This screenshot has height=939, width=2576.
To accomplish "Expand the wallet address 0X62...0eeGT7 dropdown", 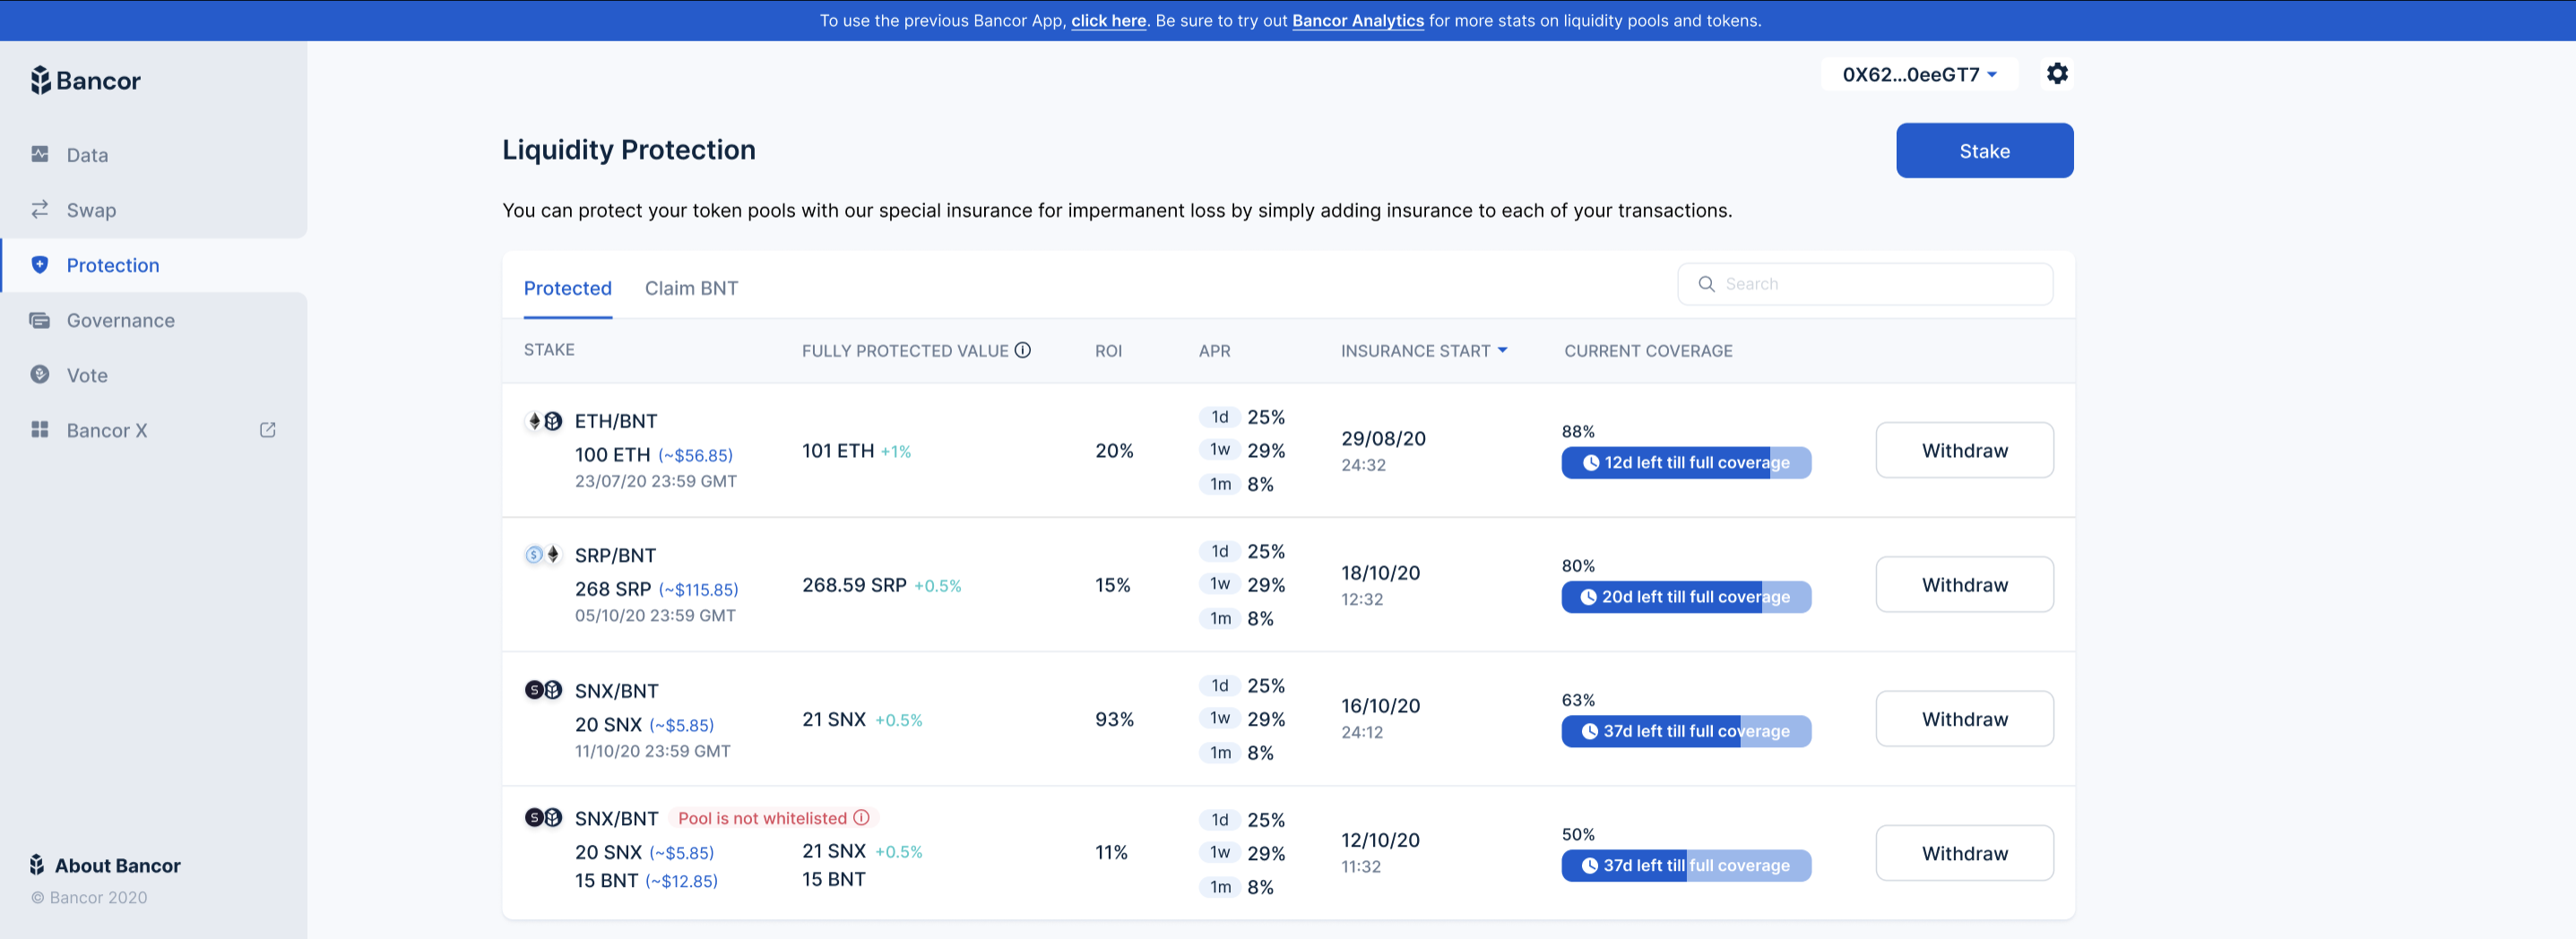I will pyautogui.click(x=1919, y=75).
